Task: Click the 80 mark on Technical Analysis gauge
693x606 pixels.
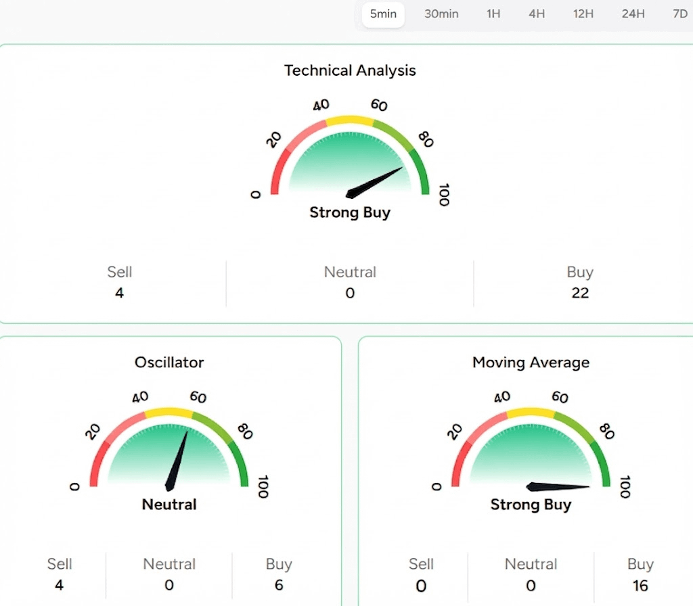Action: pyautogui.click(x=426, y=139)
